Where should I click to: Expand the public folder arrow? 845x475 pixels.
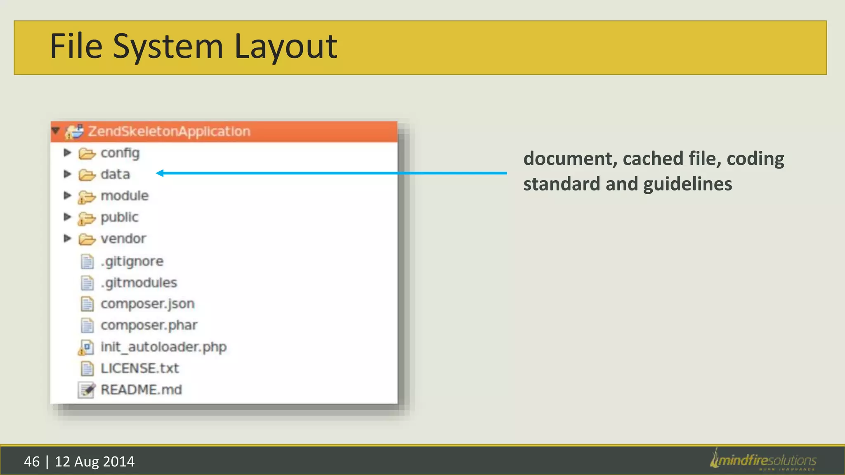coord(67,217)
